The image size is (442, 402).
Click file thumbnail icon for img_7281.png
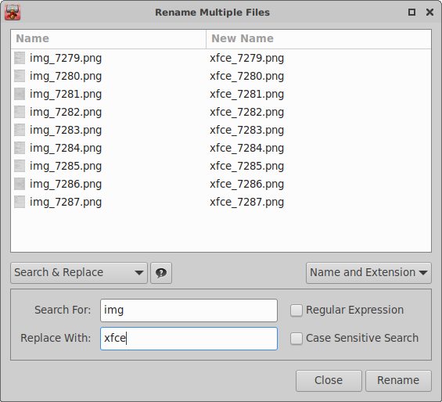[20, 94]
